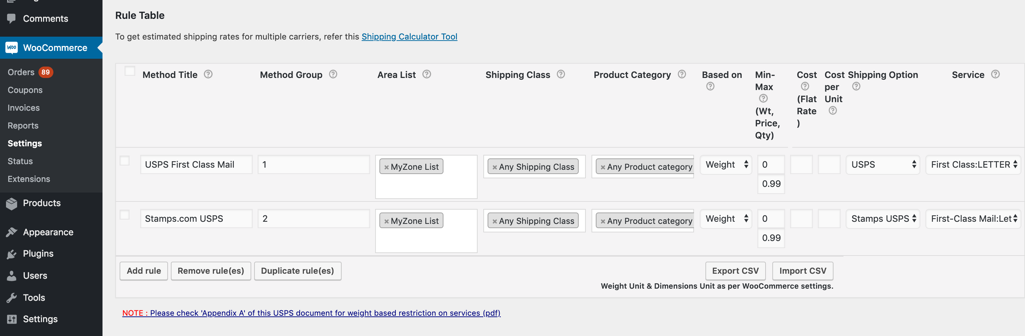Click empty Cost per Unit field in Stamps.com row
The image size is (1025, 336).
pyautogui.click(x=829, y=219)
